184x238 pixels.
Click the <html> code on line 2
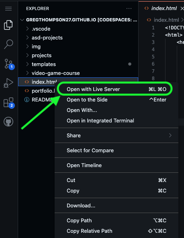click(174, 35)
